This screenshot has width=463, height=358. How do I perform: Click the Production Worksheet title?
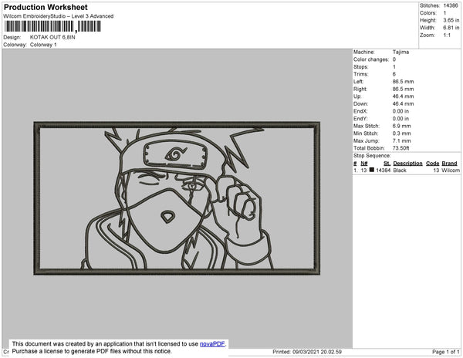45,6
